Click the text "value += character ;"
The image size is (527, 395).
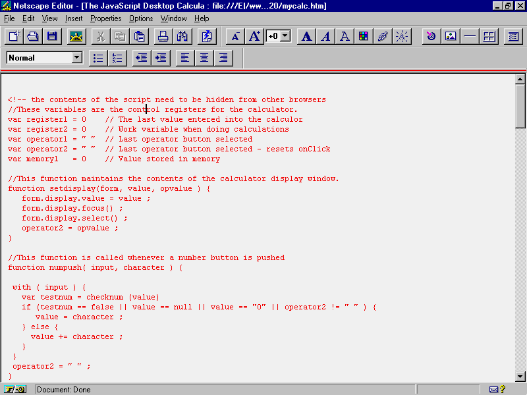pyautogui.click(x=76, y=337)
